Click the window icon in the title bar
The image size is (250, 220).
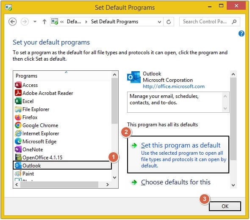(8, 8)
